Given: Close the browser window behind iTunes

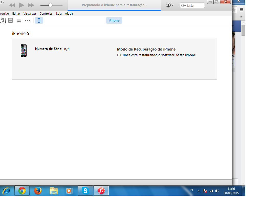Looking at the screenshot, I should (239, 1).
